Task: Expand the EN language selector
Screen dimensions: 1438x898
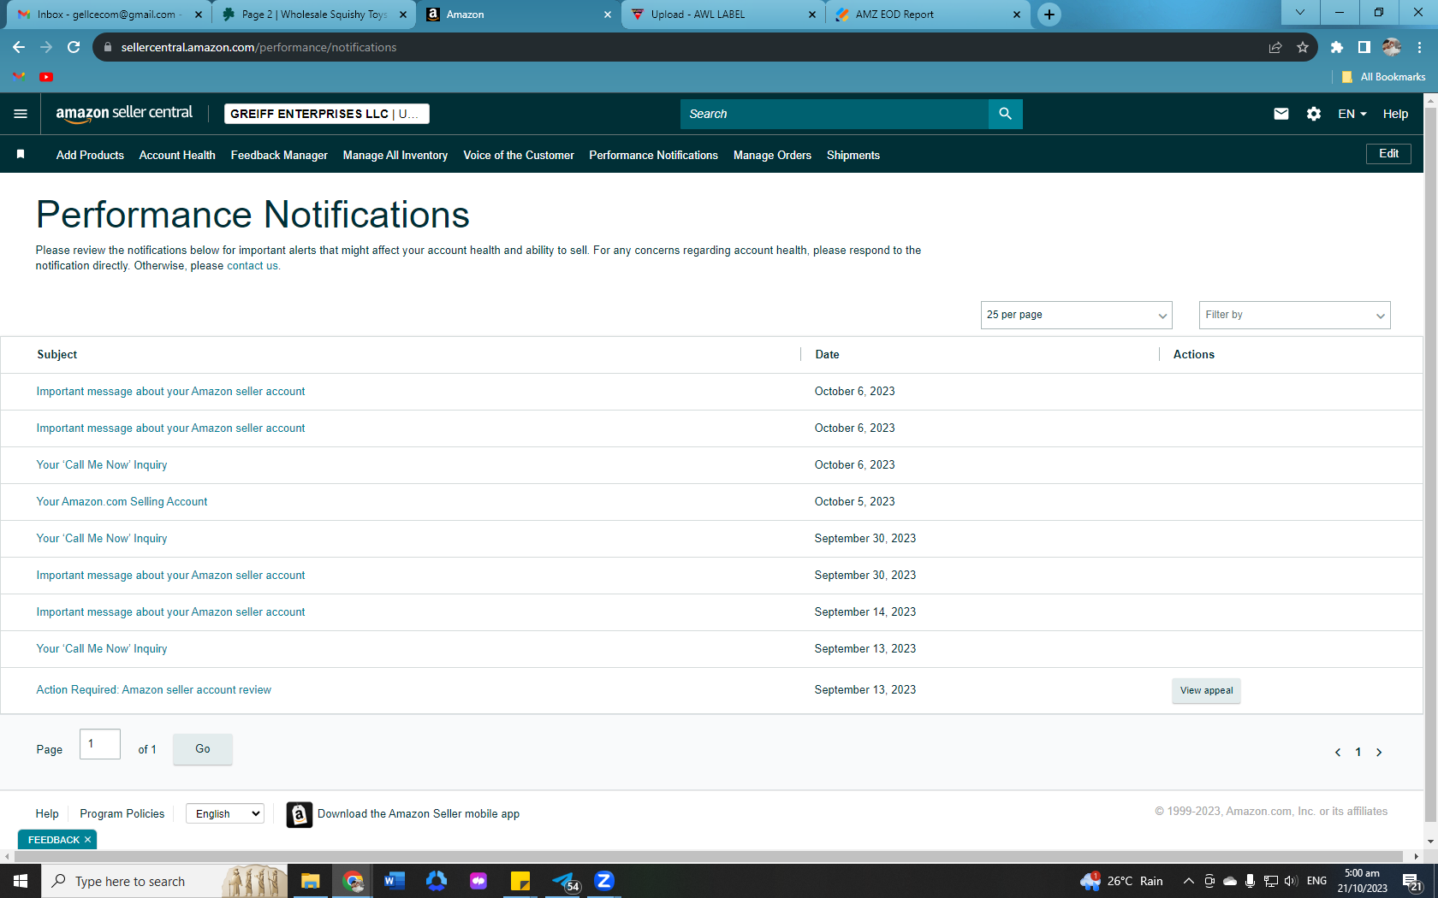Action: point(1352,114)
